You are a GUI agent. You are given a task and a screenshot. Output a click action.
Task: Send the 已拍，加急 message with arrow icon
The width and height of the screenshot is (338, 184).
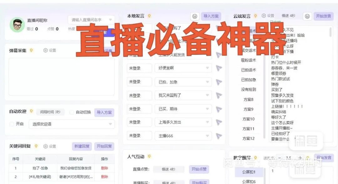219,82
